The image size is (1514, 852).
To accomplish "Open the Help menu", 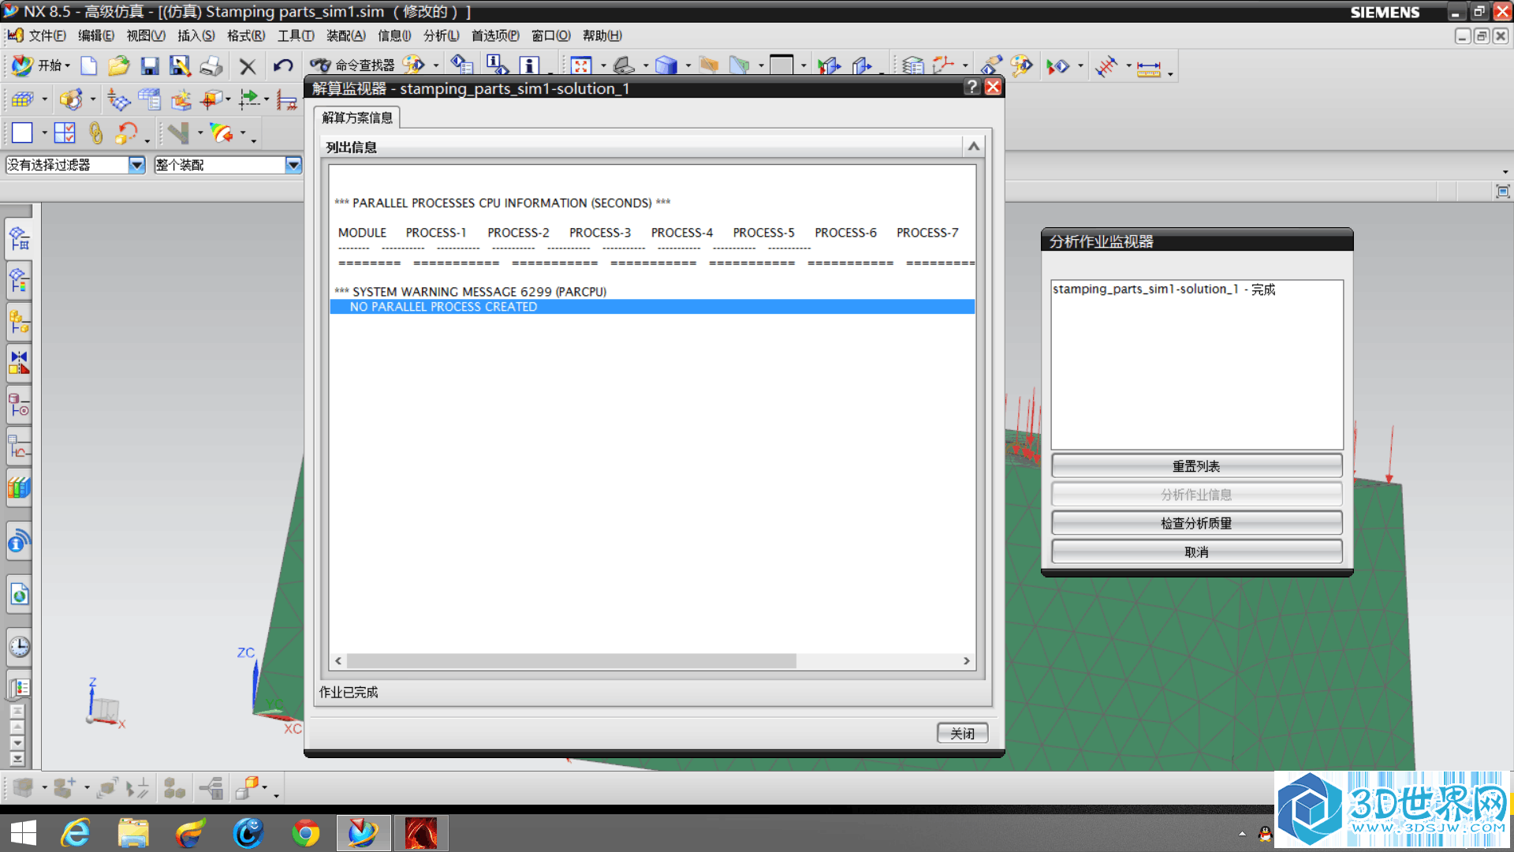I will [x=602, y=35].
